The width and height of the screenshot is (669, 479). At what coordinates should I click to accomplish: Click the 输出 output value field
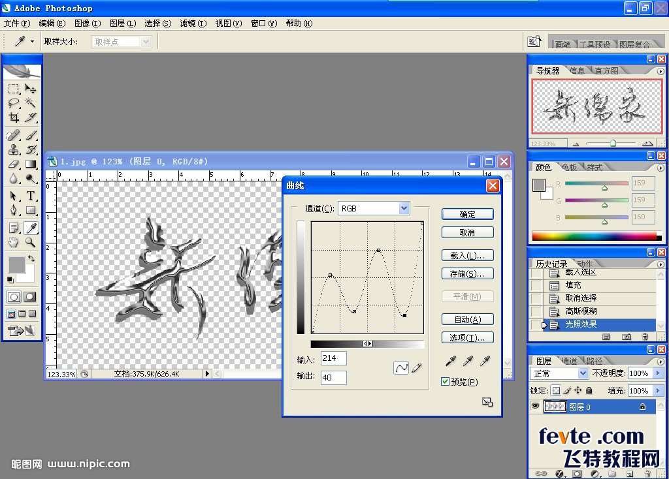pos(333,377)
